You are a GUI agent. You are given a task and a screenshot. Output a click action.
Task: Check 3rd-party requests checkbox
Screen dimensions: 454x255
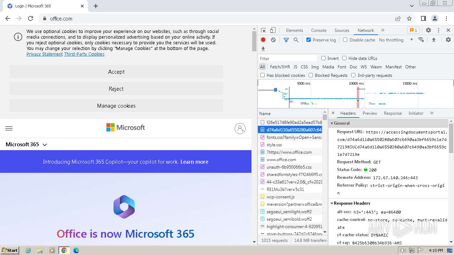353,75
